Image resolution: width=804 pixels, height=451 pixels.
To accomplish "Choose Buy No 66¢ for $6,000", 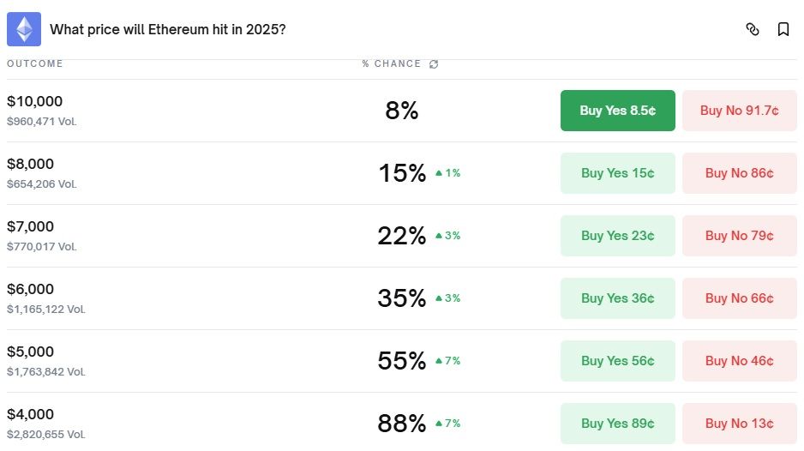I will (739, 298).
